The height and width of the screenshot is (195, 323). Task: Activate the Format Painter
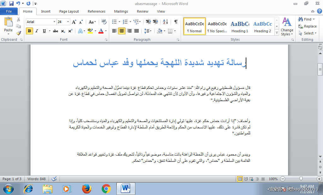(18, 33)
